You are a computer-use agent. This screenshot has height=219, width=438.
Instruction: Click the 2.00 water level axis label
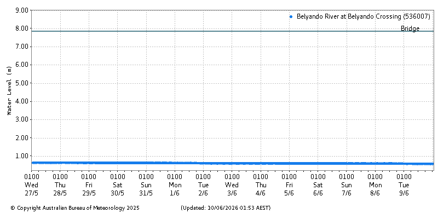point(22,138)
